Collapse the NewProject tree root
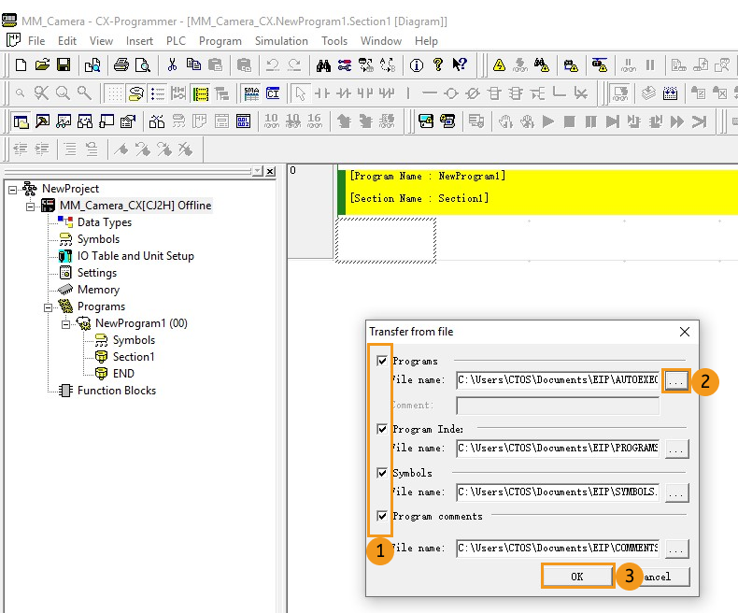The image size is (738, 613). coord(13,189)
